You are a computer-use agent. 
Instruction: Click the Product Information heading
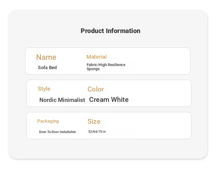110,31
